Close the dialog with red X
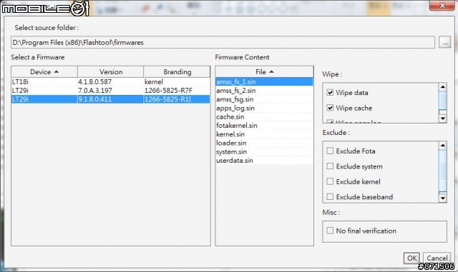This screenshot has height=272, width=458. point(442,5)
